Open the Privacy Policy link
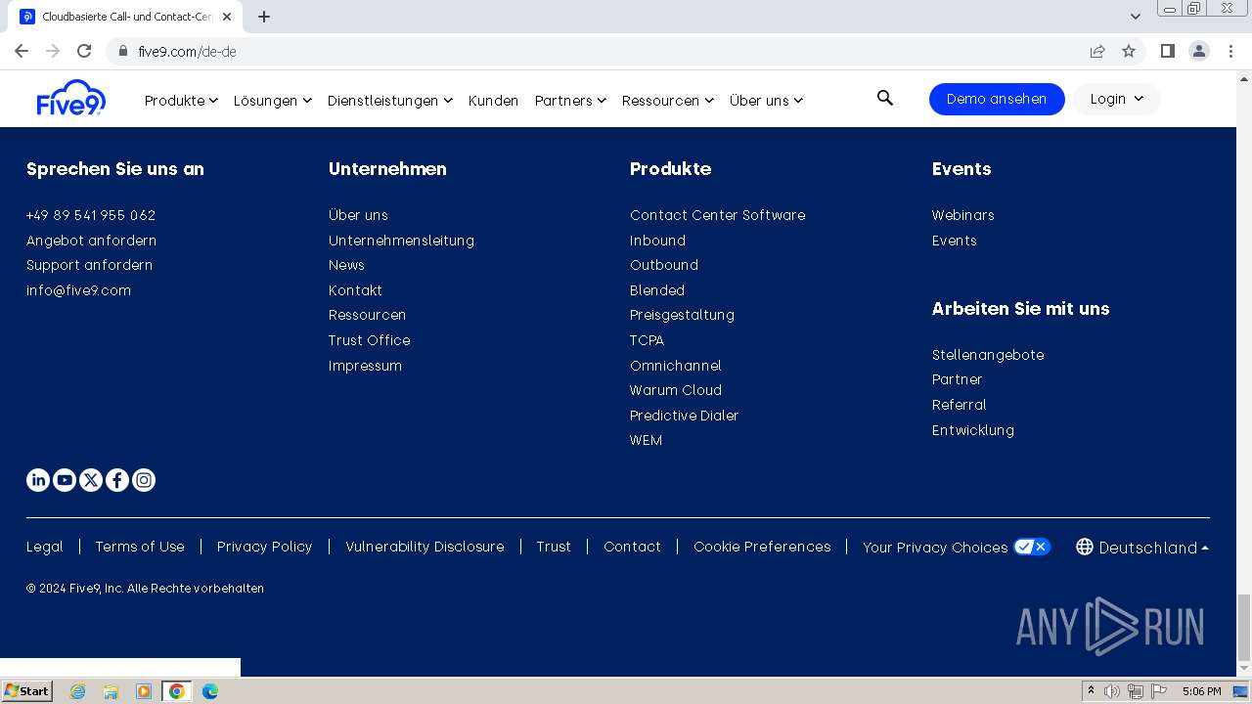Screen dimensions: 1252x704 click(264, 547)
